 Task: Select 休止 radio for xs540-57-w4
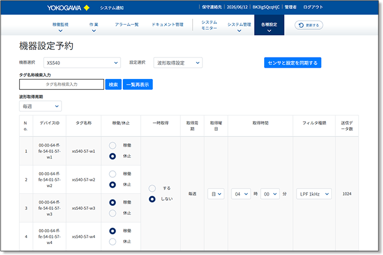tap(113, 241)
